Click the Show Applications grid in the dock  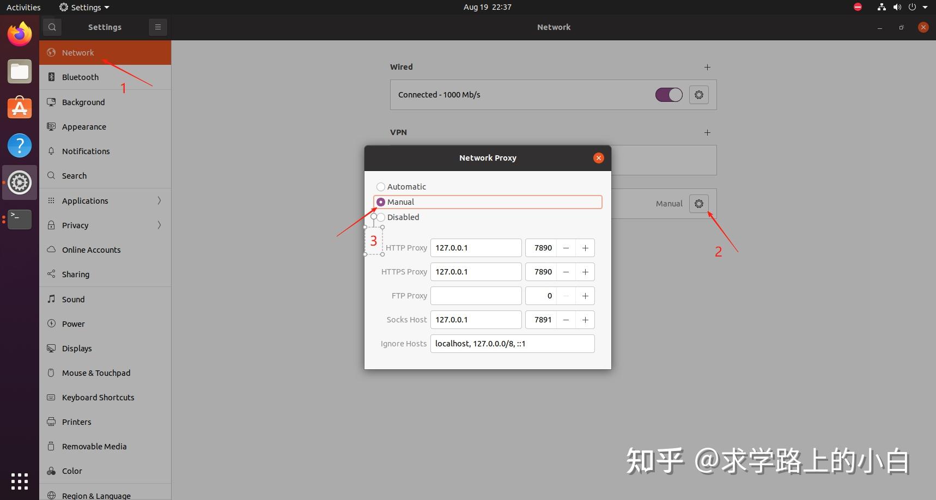19,481
